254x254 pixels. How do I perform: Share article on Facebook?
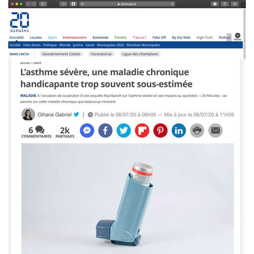coord(105,131)
